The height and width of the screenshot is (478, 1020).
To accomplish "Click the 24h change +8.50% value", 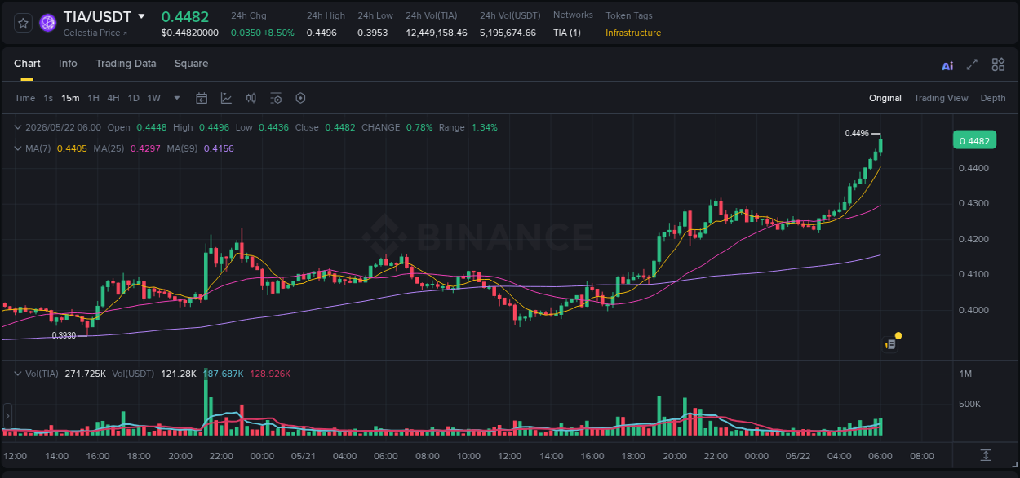I will pyautogui.click(x=278, y=33).
